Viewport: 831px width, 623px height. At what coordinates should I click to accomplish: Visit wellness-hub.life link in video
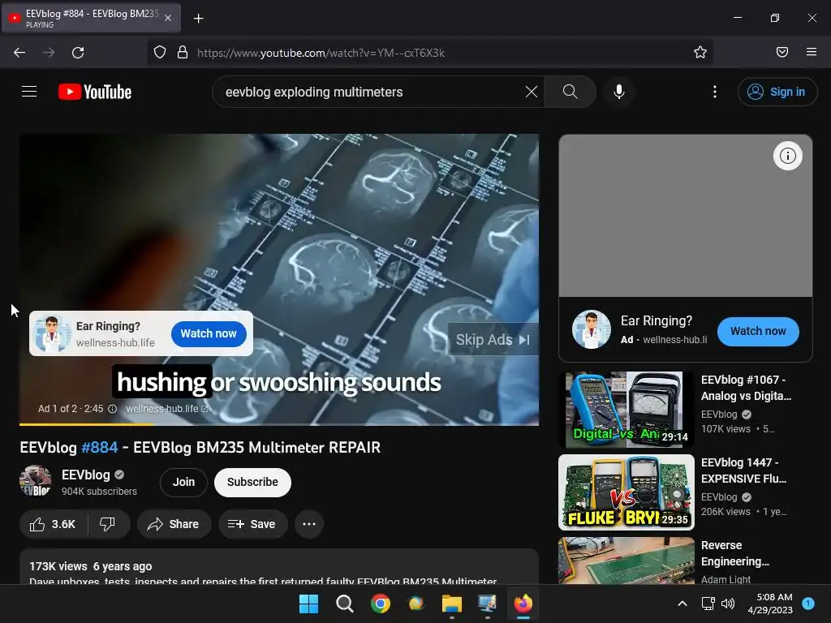[x=166, y=409]
